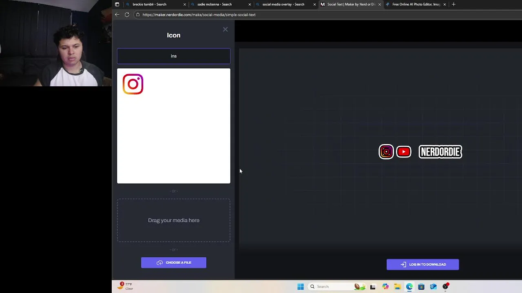Switch to 'Free Online AI Photo Editor' tab

416,4
